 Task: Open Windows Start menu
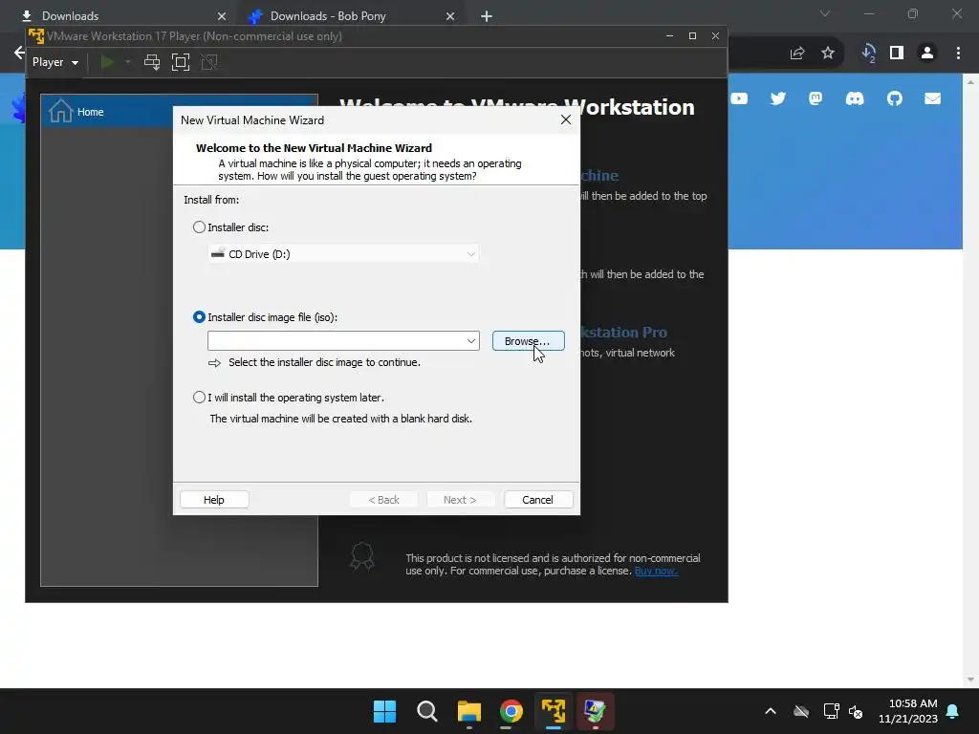384,711
